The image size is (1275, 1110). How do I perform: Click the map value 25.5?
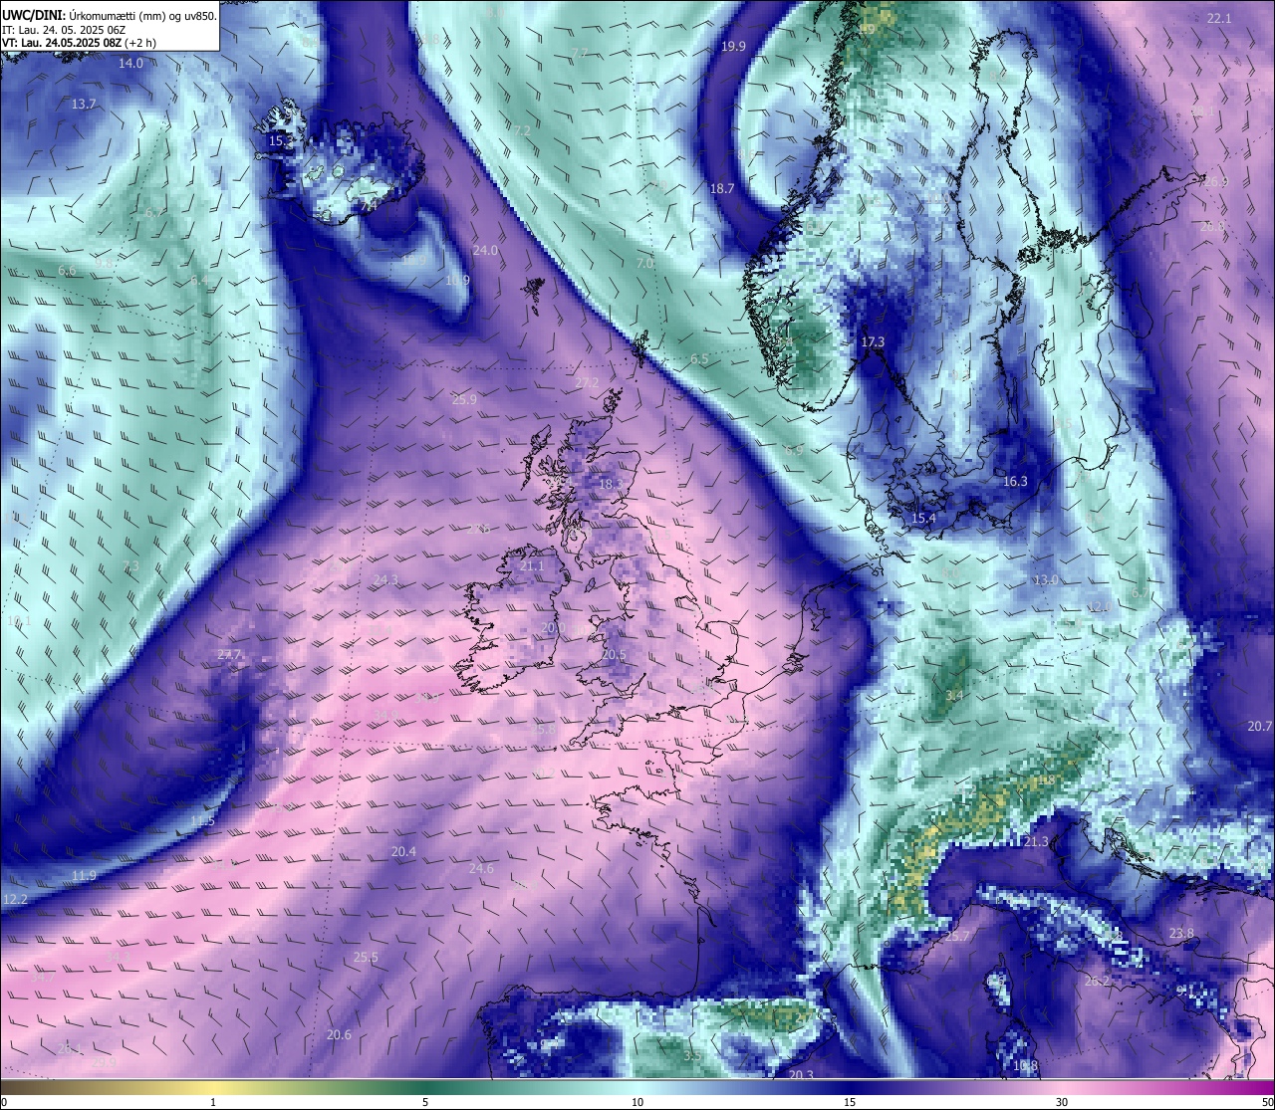(x=366, y=957)
